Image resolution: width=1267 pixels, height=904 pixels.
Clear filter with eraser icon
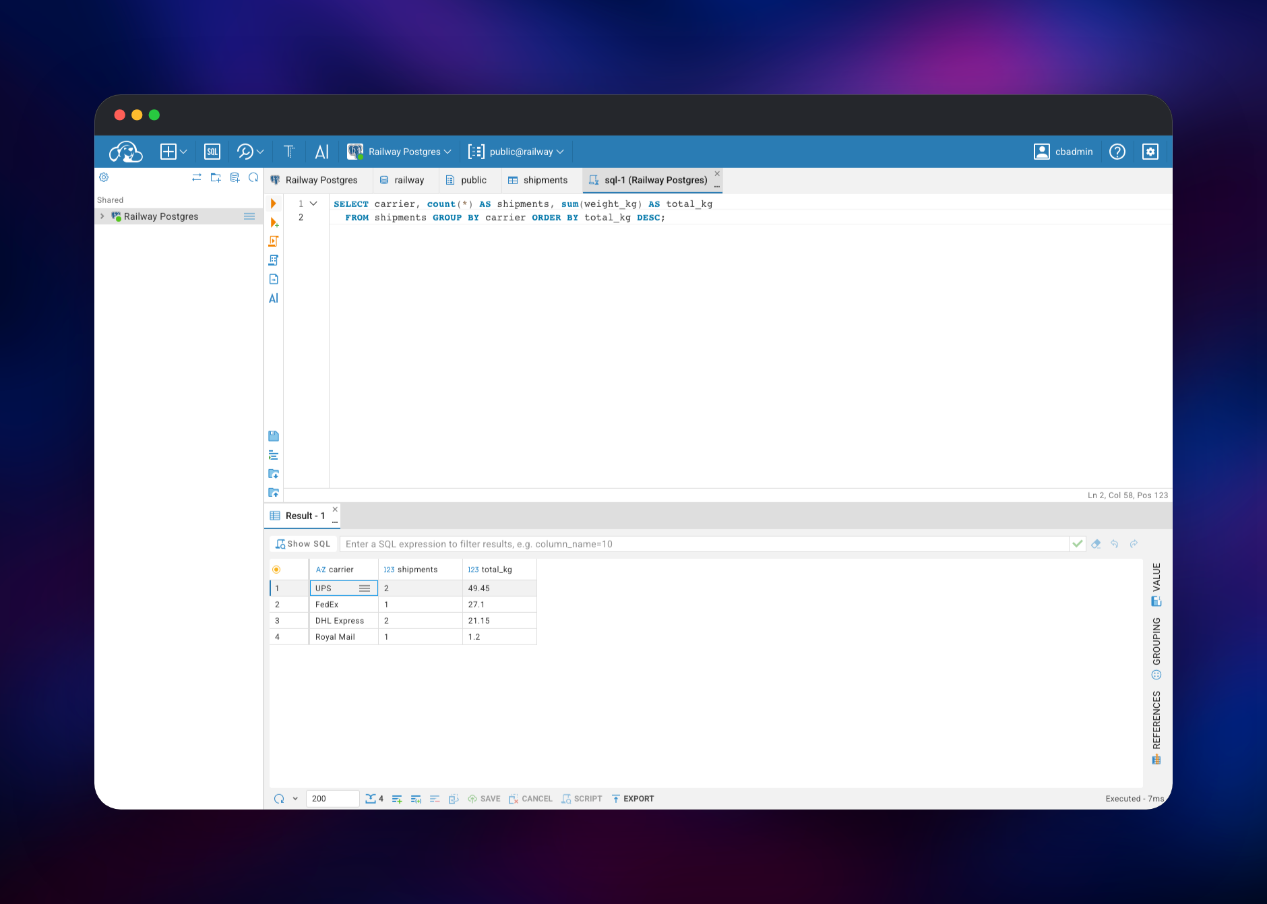pyautogui.click(x=1096, y=544)
